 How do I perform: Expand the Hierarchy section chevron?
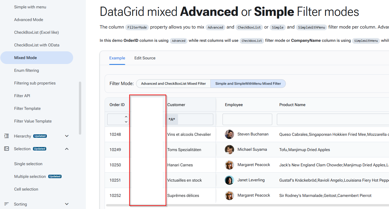(x=67, y=136)
